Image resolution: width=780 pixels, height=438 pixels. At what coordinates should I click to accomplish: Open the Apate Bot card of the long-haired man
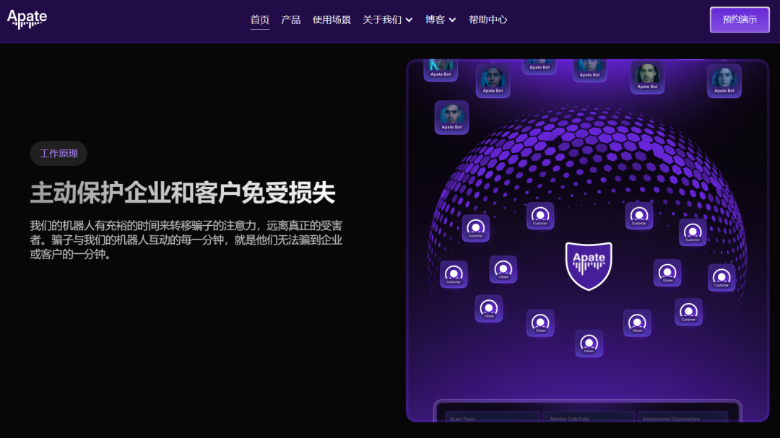pyautogui.click(x=647, y=77)
